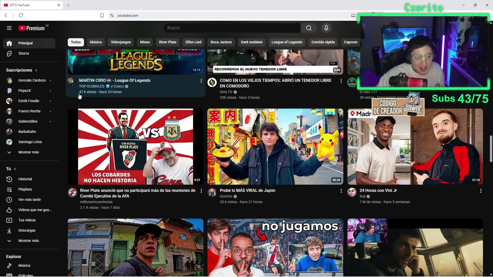493x277 pixels.
Task: Open Esttik Foodie subscription channel
Action: click(29, 101)
